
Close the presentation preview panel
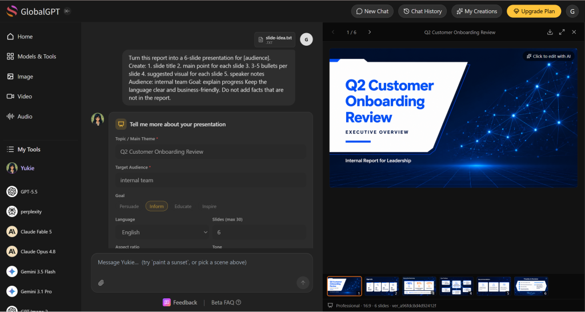click(574, 32)
